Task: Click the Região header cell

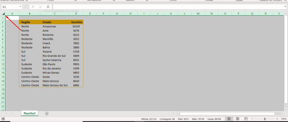Action: (x=30, y=22)
